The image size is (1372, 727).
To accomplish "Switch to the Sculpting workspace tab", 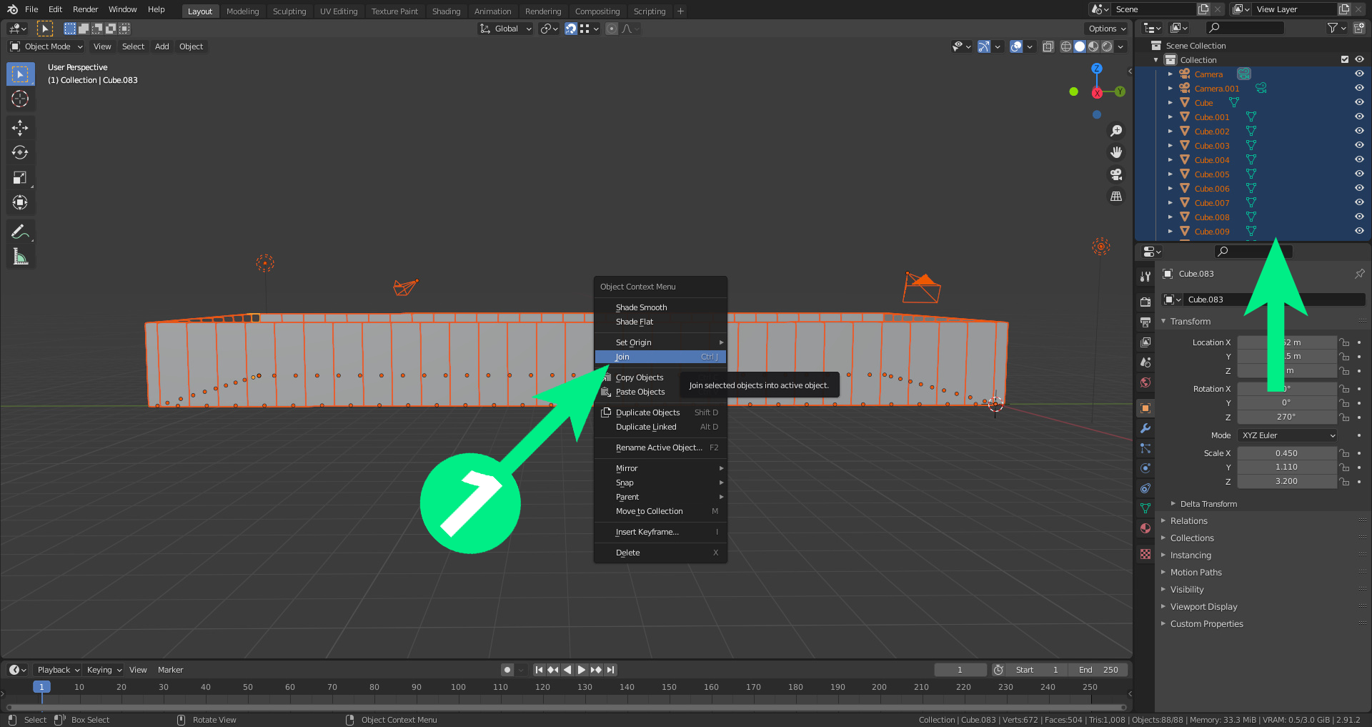I will tap(289, 11).
